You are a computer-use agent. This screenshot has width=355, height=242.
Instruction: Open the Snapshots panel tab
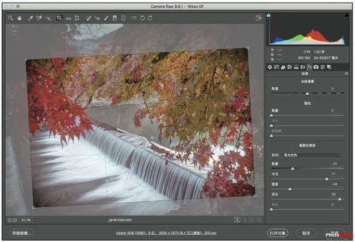(x=329, y=67)
